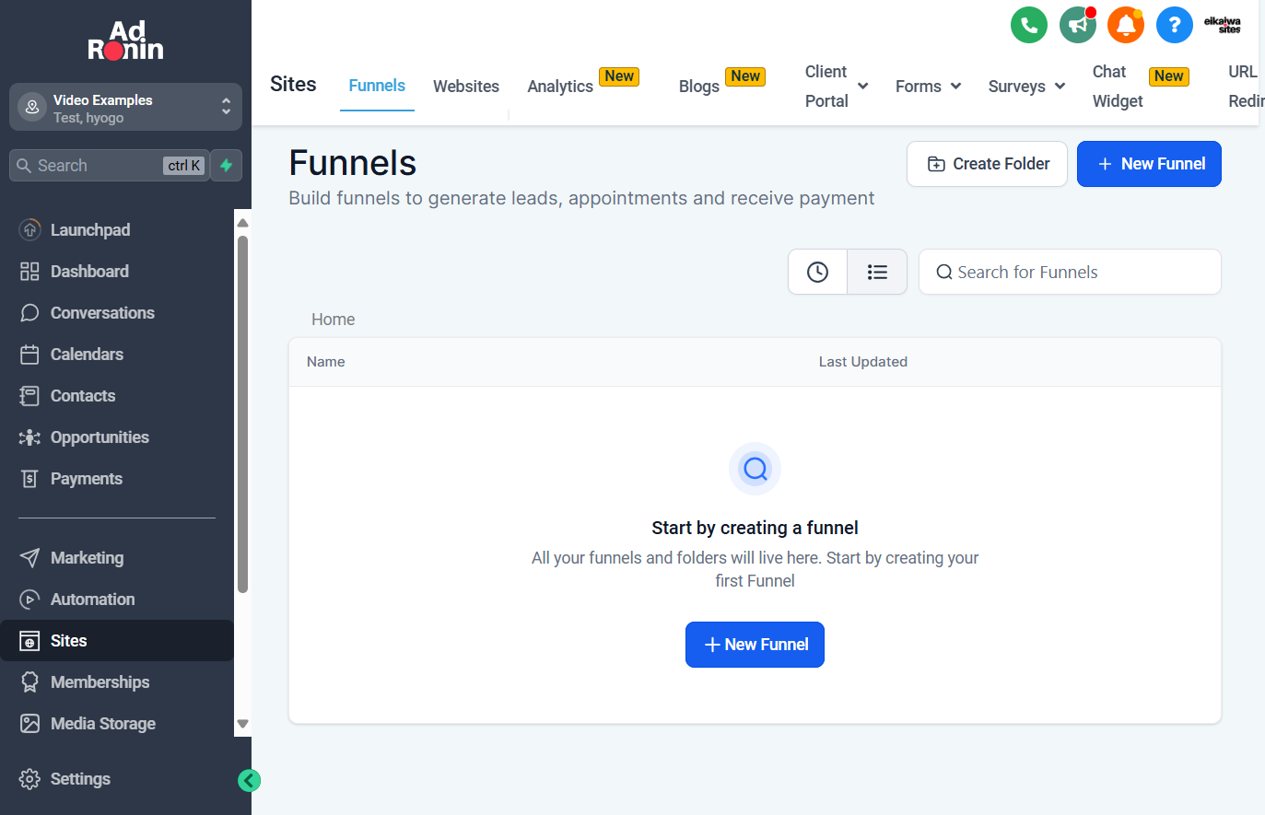1265x815 pixels.
Task: Click top-right New Funnel button
Action: pos(1149,164)
